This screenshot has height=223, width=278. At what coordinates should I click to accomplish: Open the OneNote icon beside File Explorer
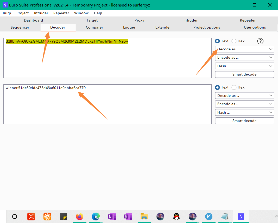click(128, 217)
